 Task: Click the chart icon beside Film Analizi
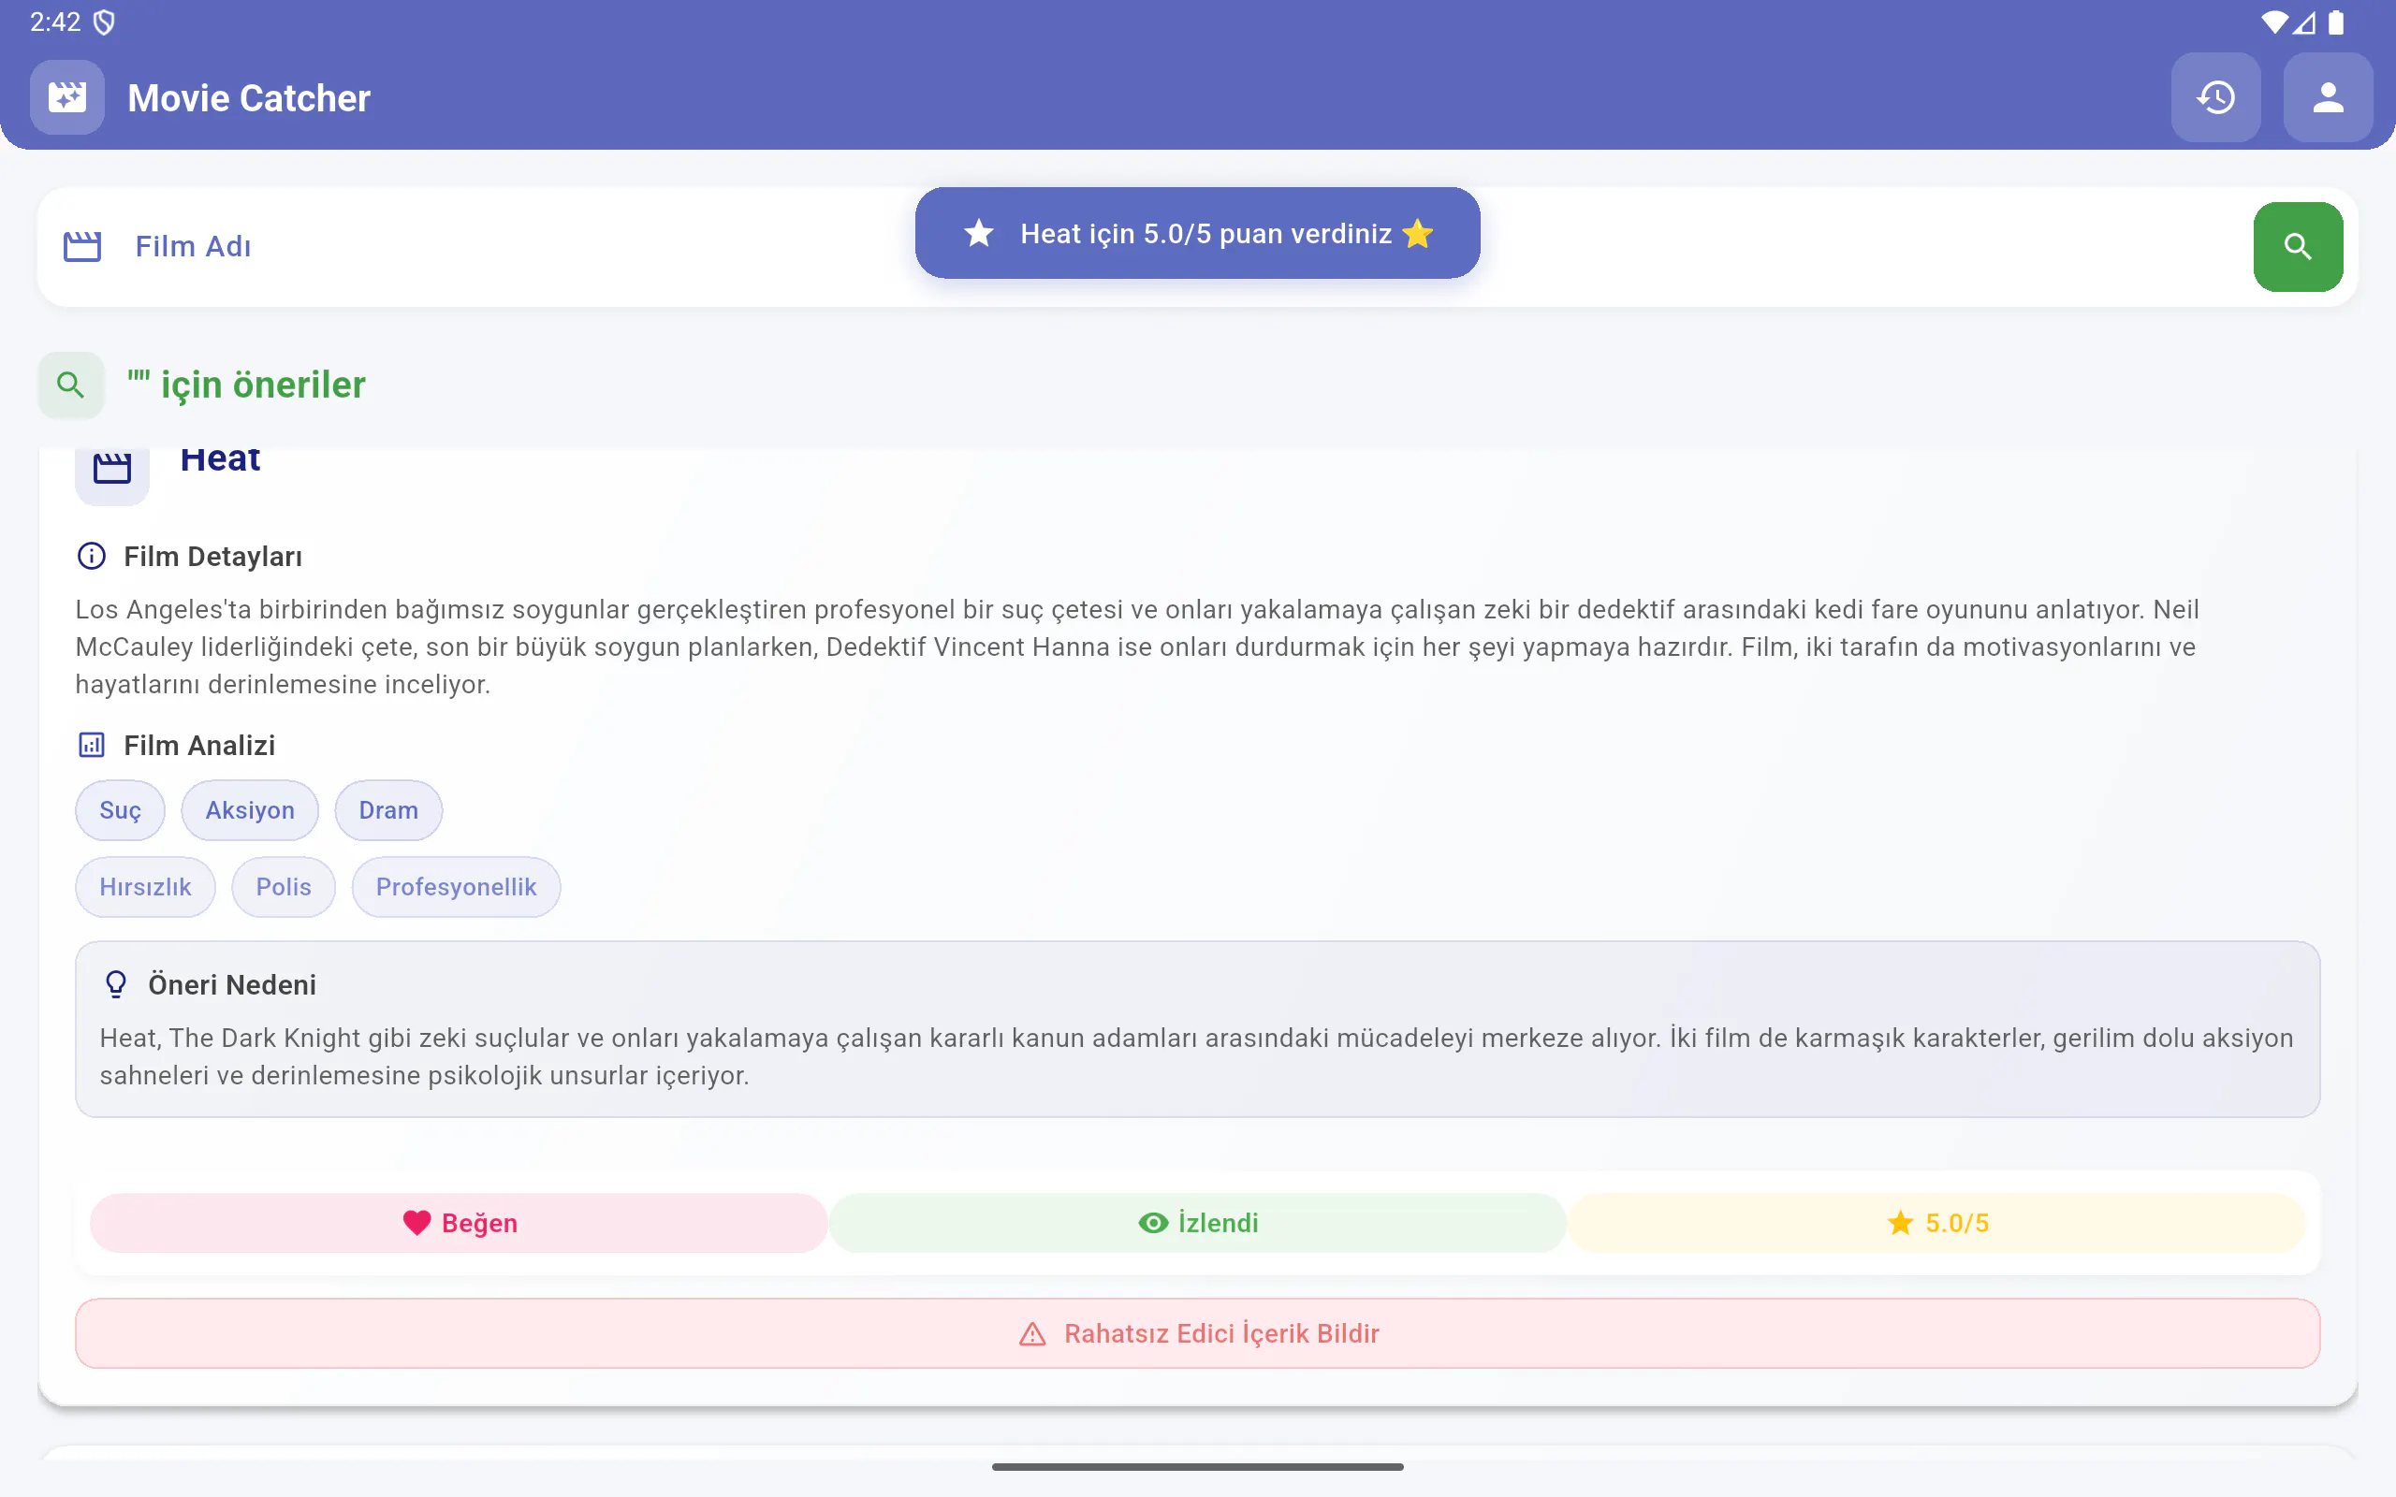[x=91, y=745]
